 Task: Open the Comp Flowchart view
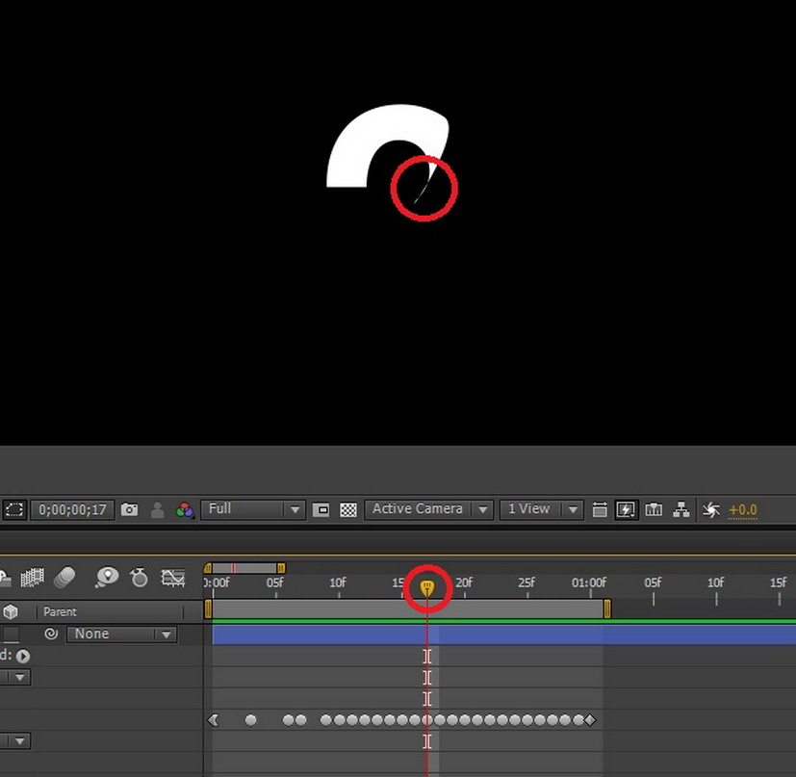(680, 509)
